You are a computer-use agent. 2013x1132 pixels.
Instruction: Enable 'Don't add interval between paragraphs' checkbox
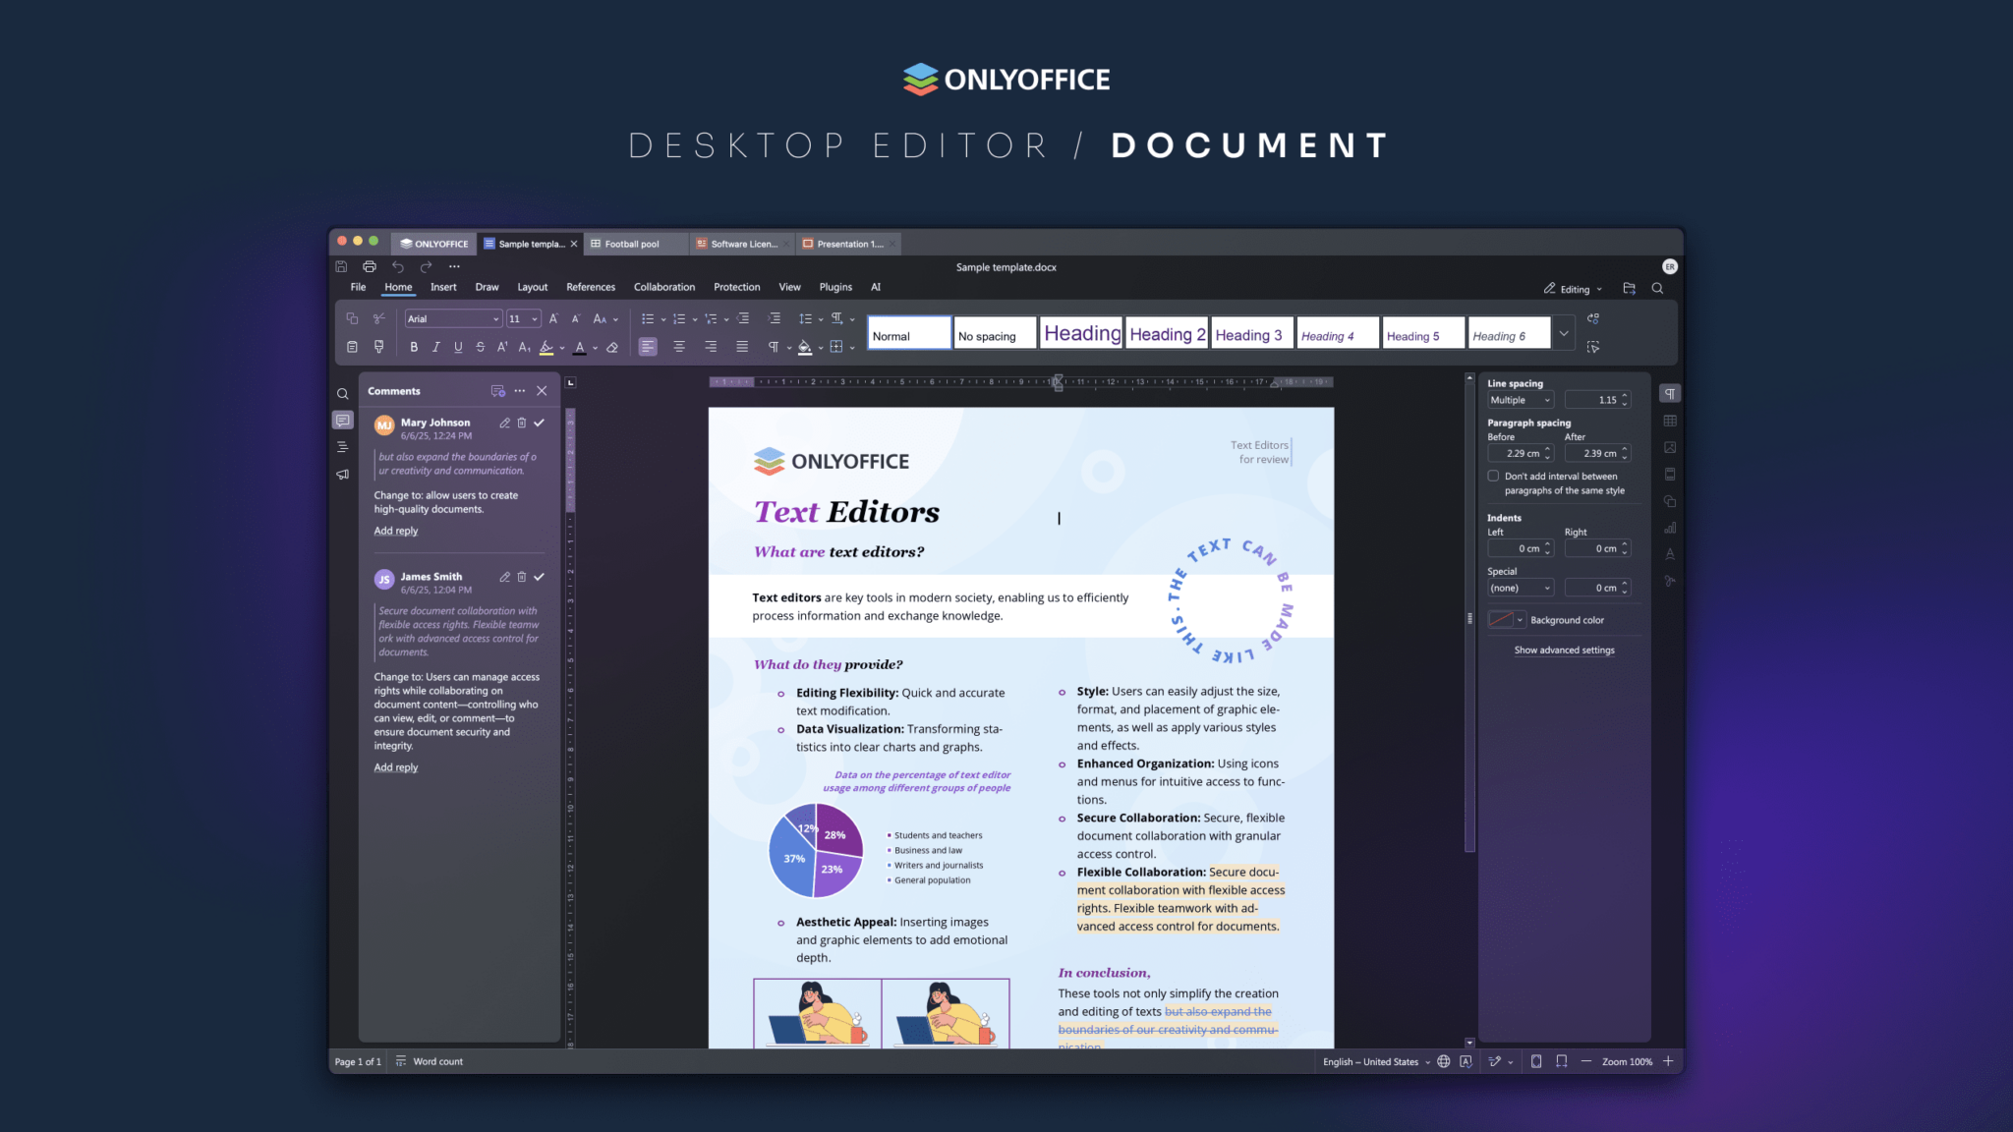(1493, 476)
